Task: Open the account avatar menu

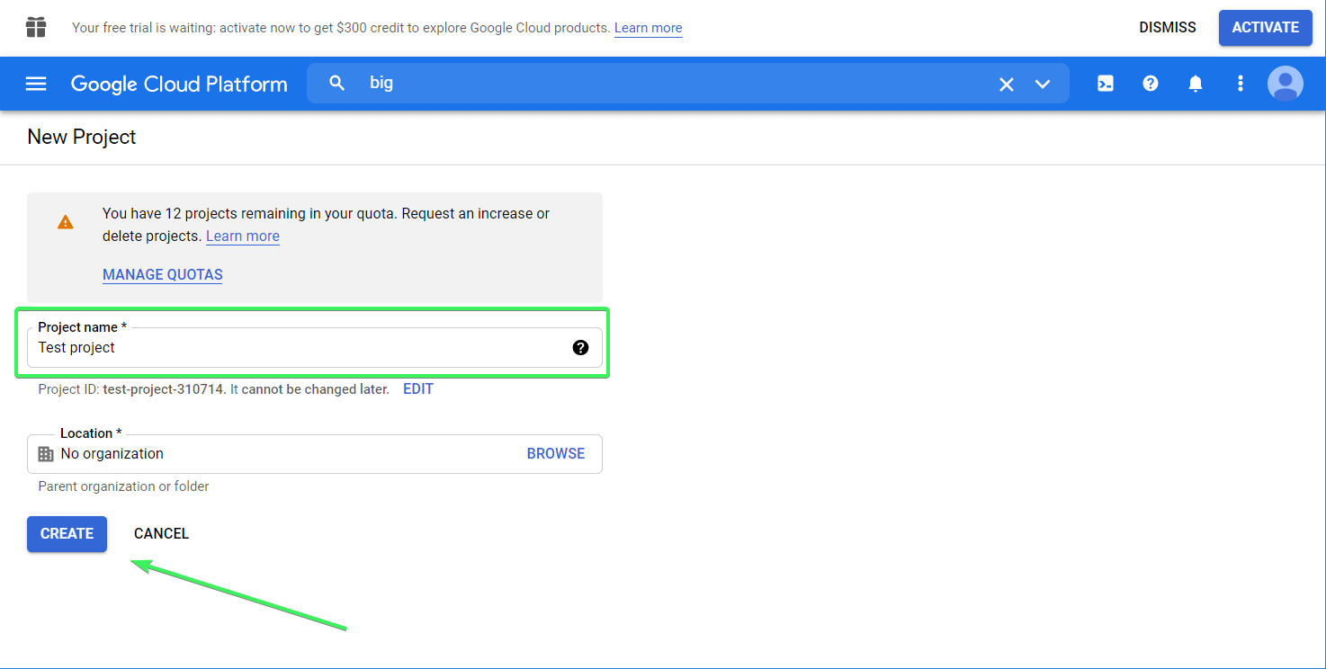Action: [x=1286, y=84]
